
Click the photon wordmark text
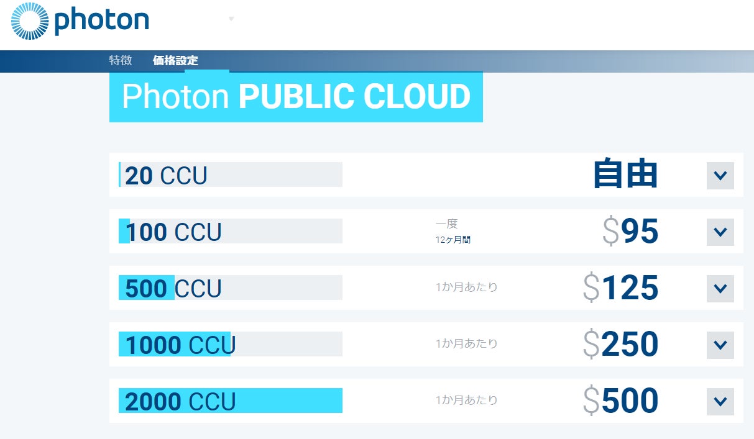click(101, 20)
